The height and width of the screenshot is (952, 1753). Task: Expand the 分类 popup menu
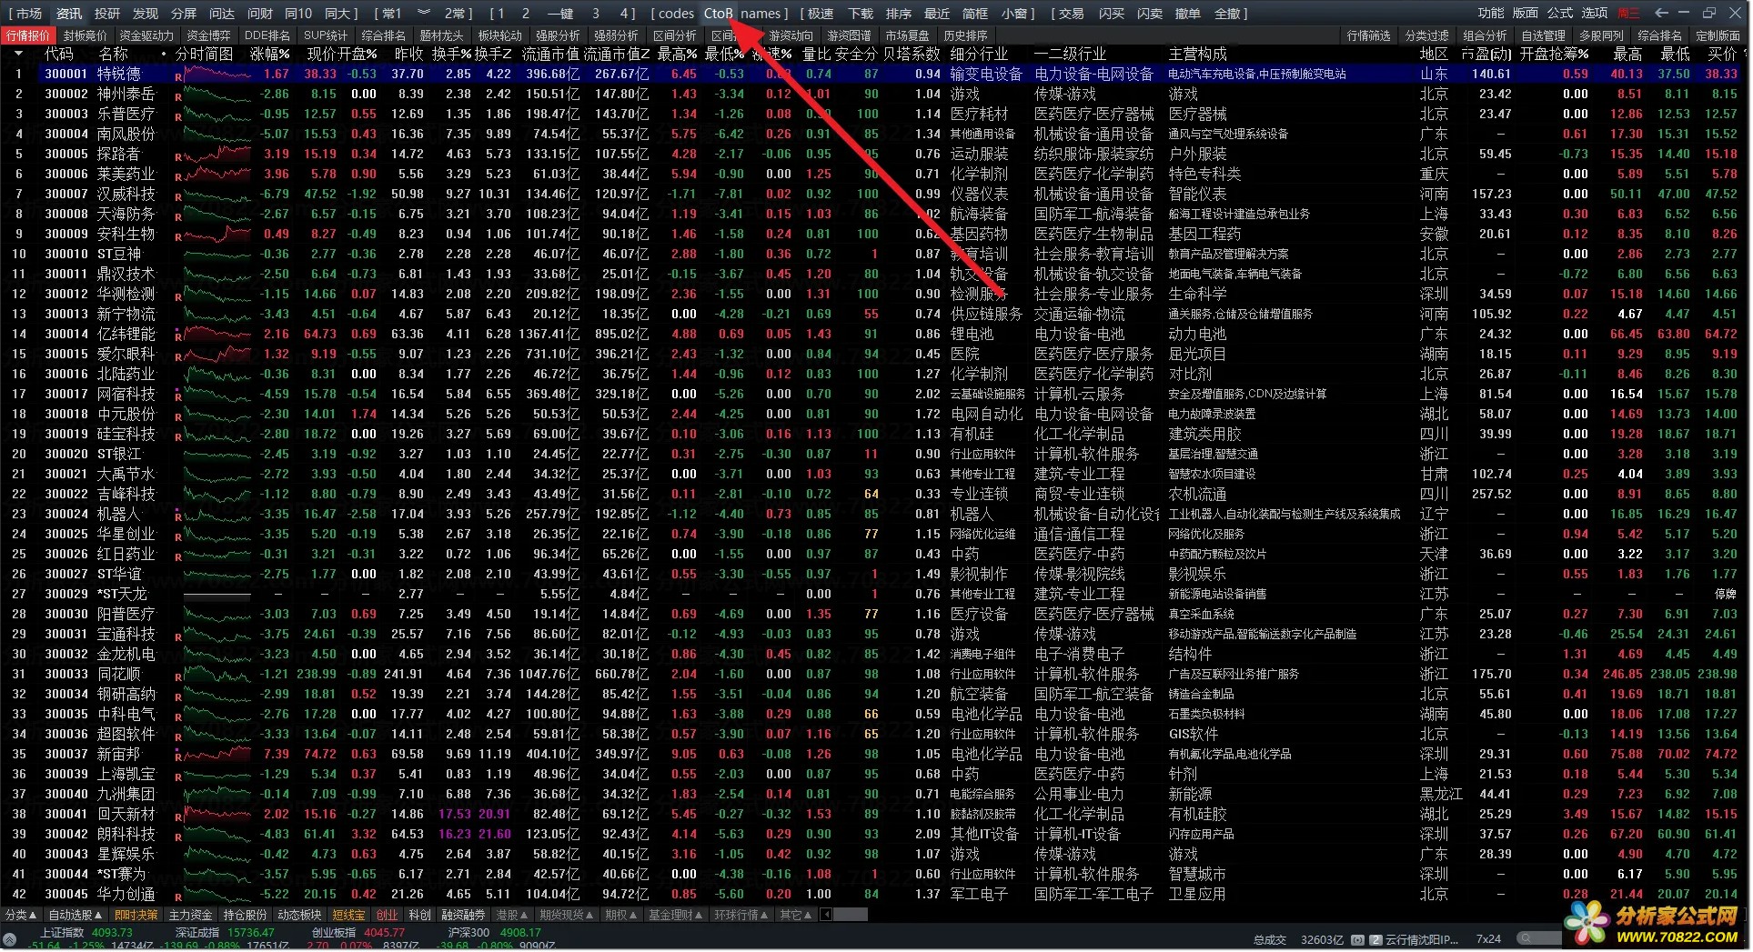click(x=21, y=915)
